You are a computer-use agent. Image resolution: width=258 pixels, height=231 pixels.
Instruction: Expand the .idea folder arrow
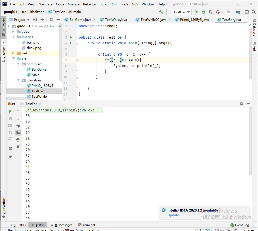tap(13, 31)
